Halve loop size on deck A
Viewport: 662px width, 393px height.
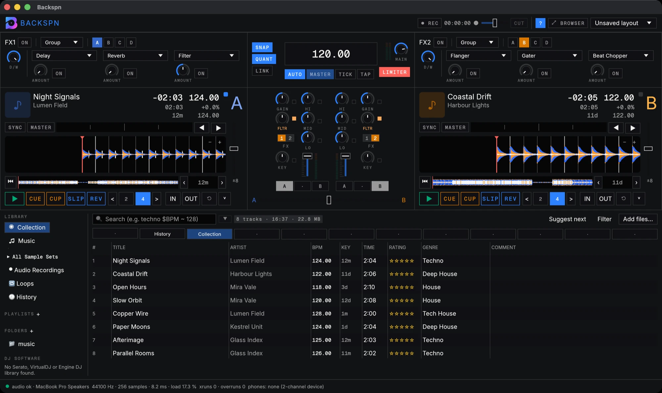click(113, 199)
